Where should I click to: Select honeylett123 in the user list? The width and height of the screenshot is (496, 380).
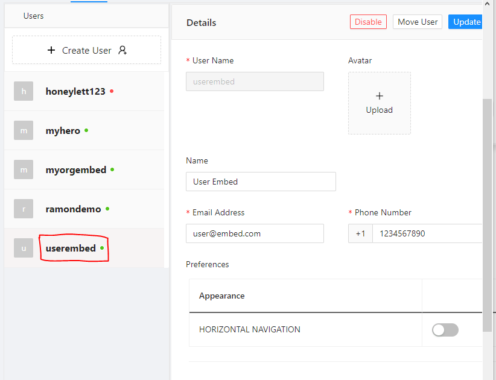[x=75, y=92]
